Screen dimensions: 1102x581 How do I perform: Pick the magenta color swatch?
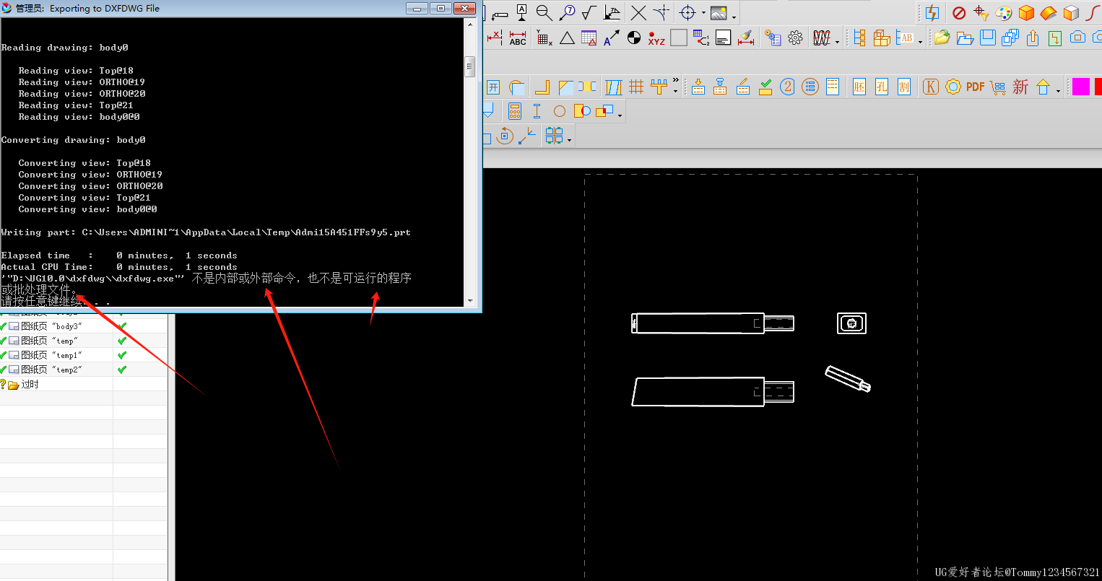click(x=1081, y=87)
